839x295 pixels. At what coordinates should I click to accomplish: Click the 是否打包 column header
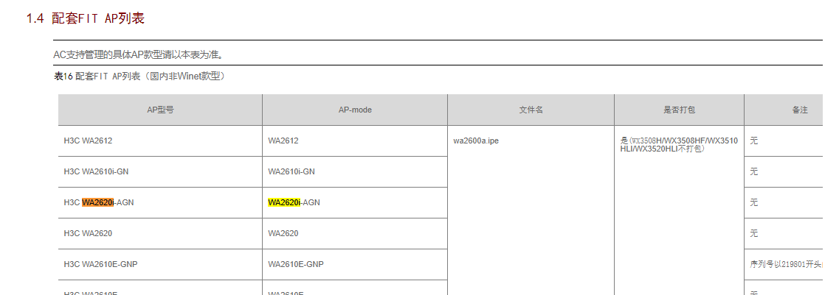point(679,110)
